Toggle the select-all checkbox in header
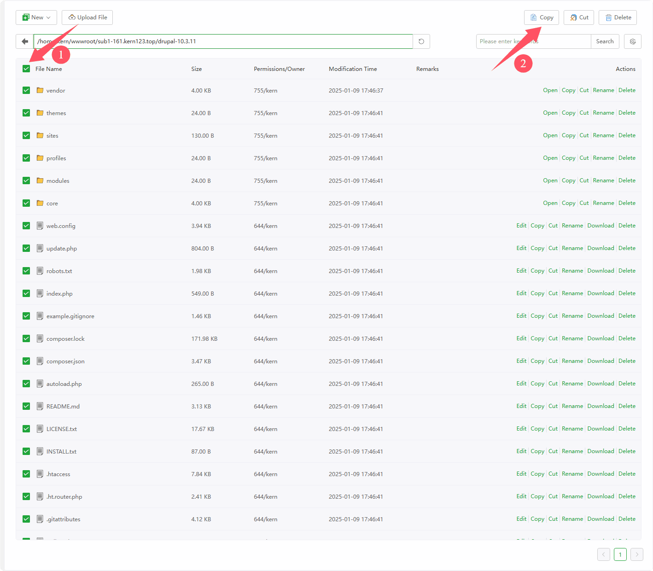Viewport: 653px width, 571px height. 26,69
